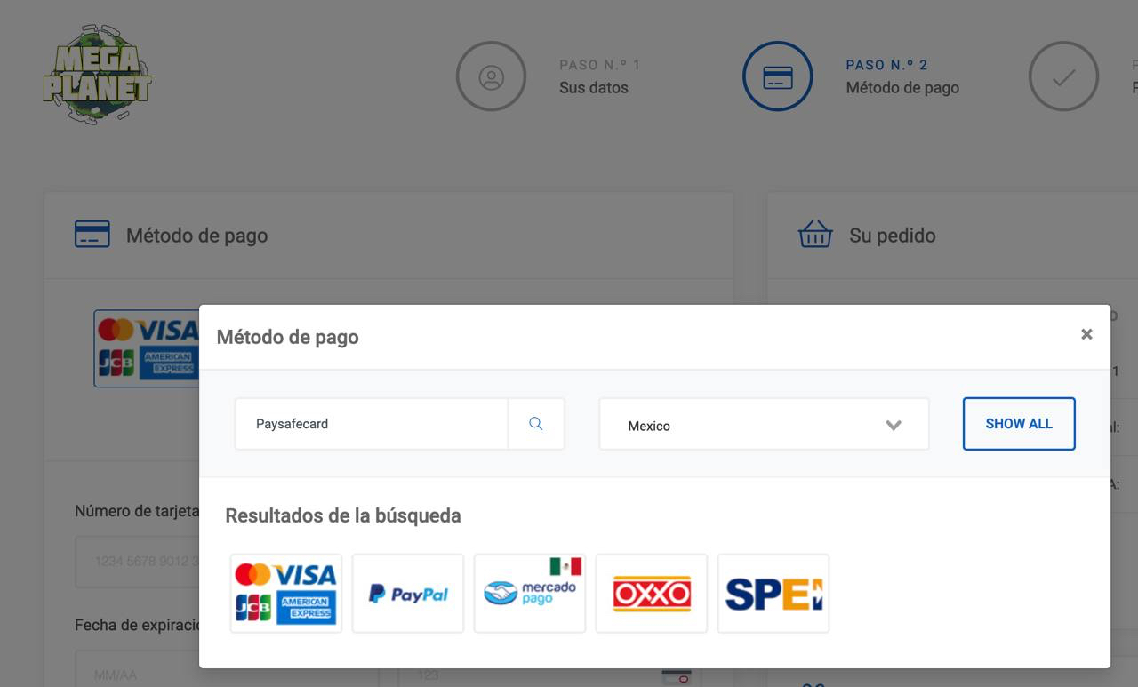Pick the SPEI payment option
Screen dimensions: 1138x687
pos(773,594)
